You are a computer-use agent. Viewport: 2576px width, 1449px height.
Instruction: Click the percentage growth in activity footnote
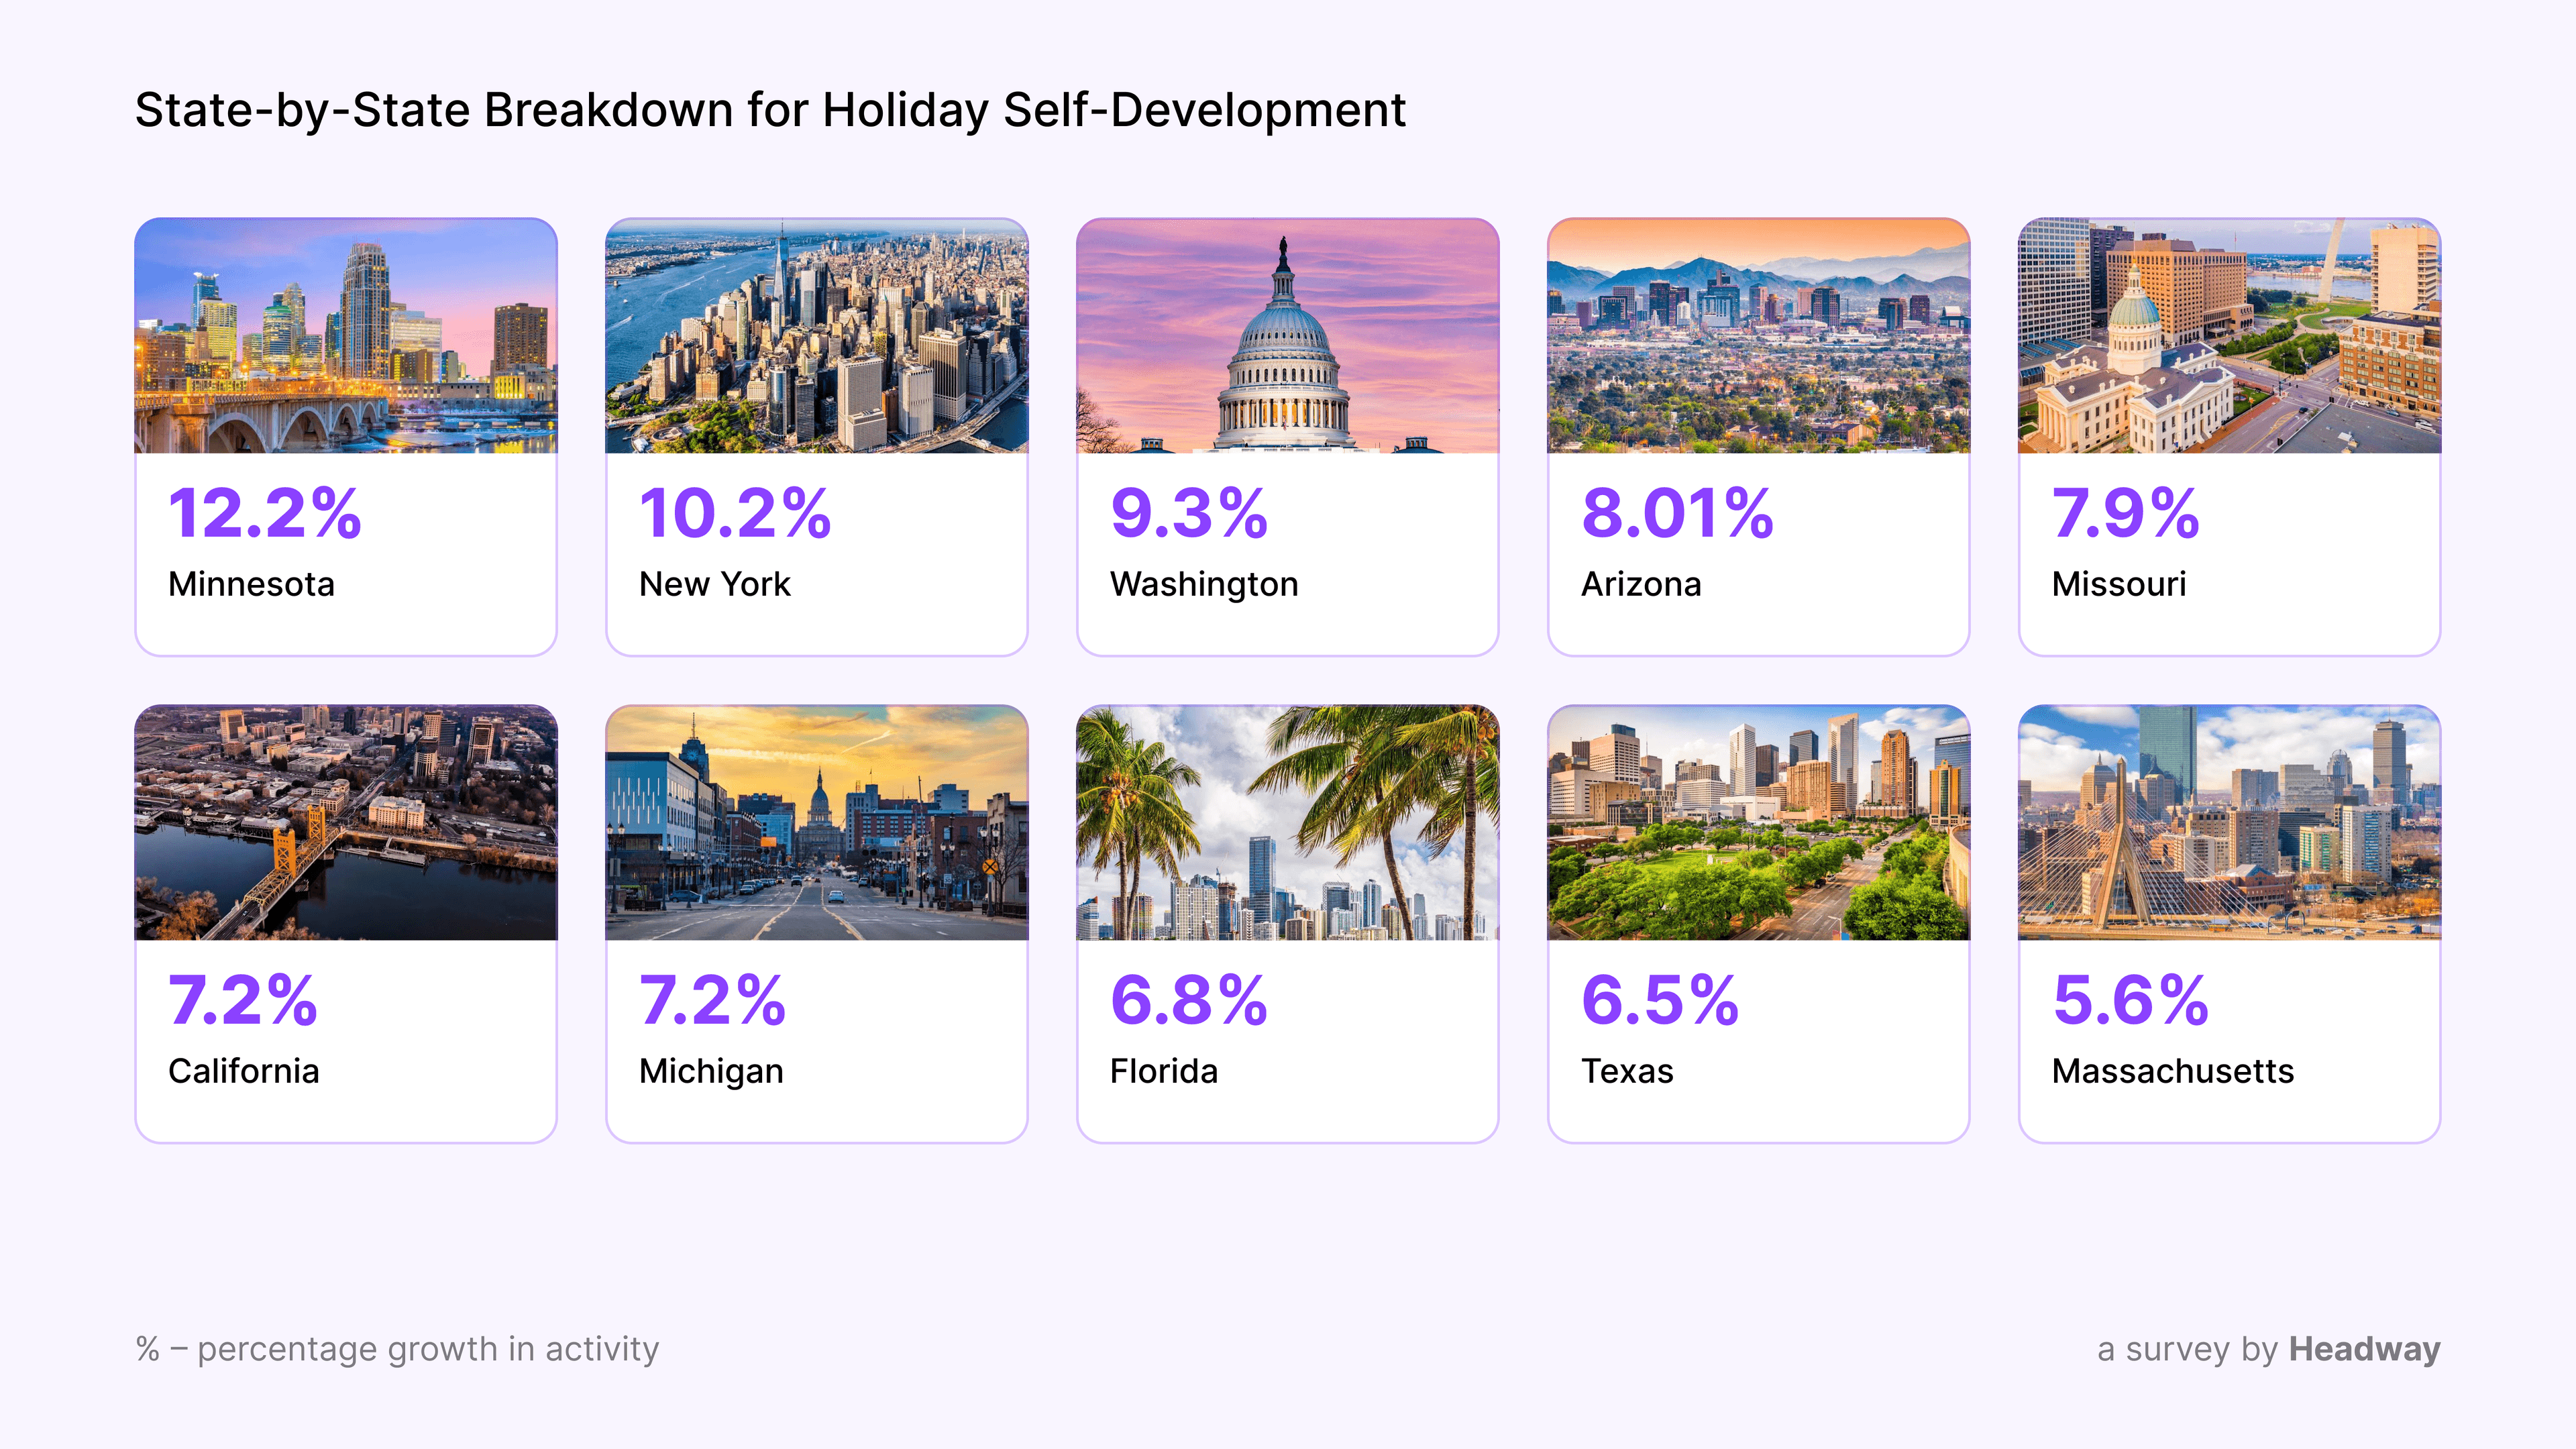click(398, 1349)
